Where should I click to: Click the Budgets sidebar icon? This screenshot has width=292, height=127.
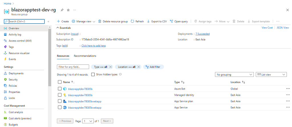5,125
